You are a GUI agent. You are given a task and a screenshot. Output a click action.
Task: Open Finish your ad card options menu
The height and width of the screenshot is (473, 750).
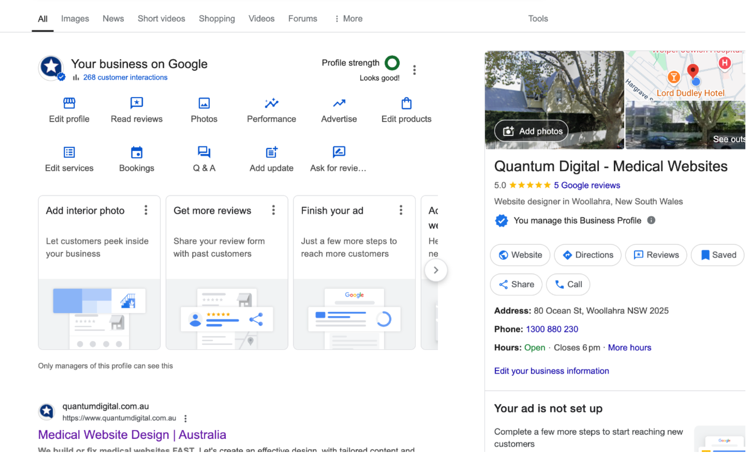401,210
